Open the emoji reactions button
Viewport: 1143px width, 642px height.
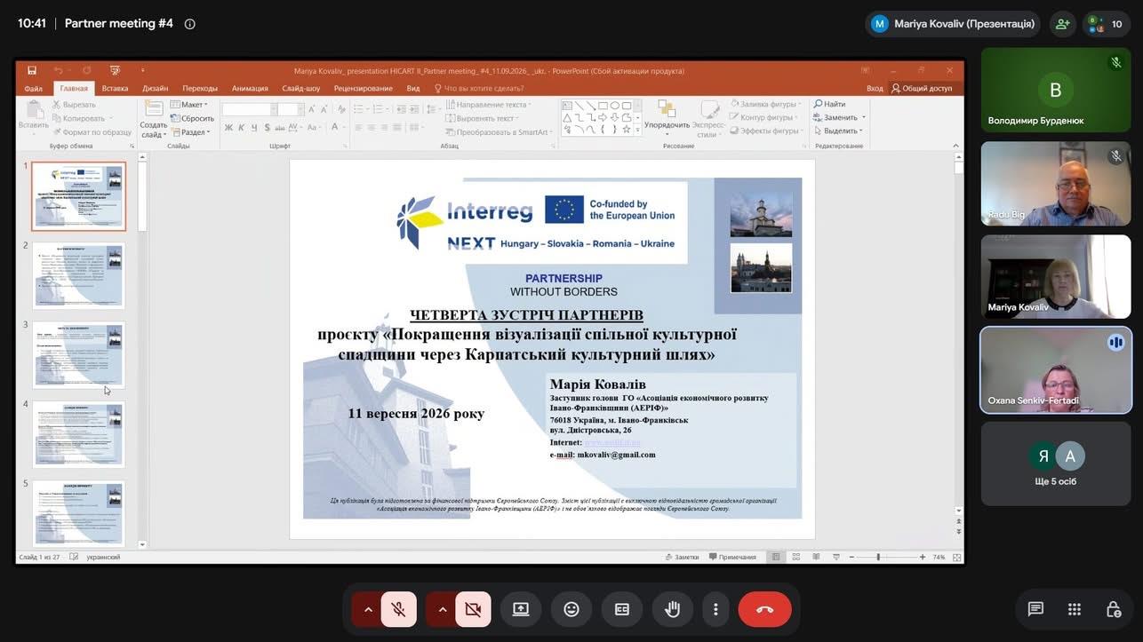(571, 609)
